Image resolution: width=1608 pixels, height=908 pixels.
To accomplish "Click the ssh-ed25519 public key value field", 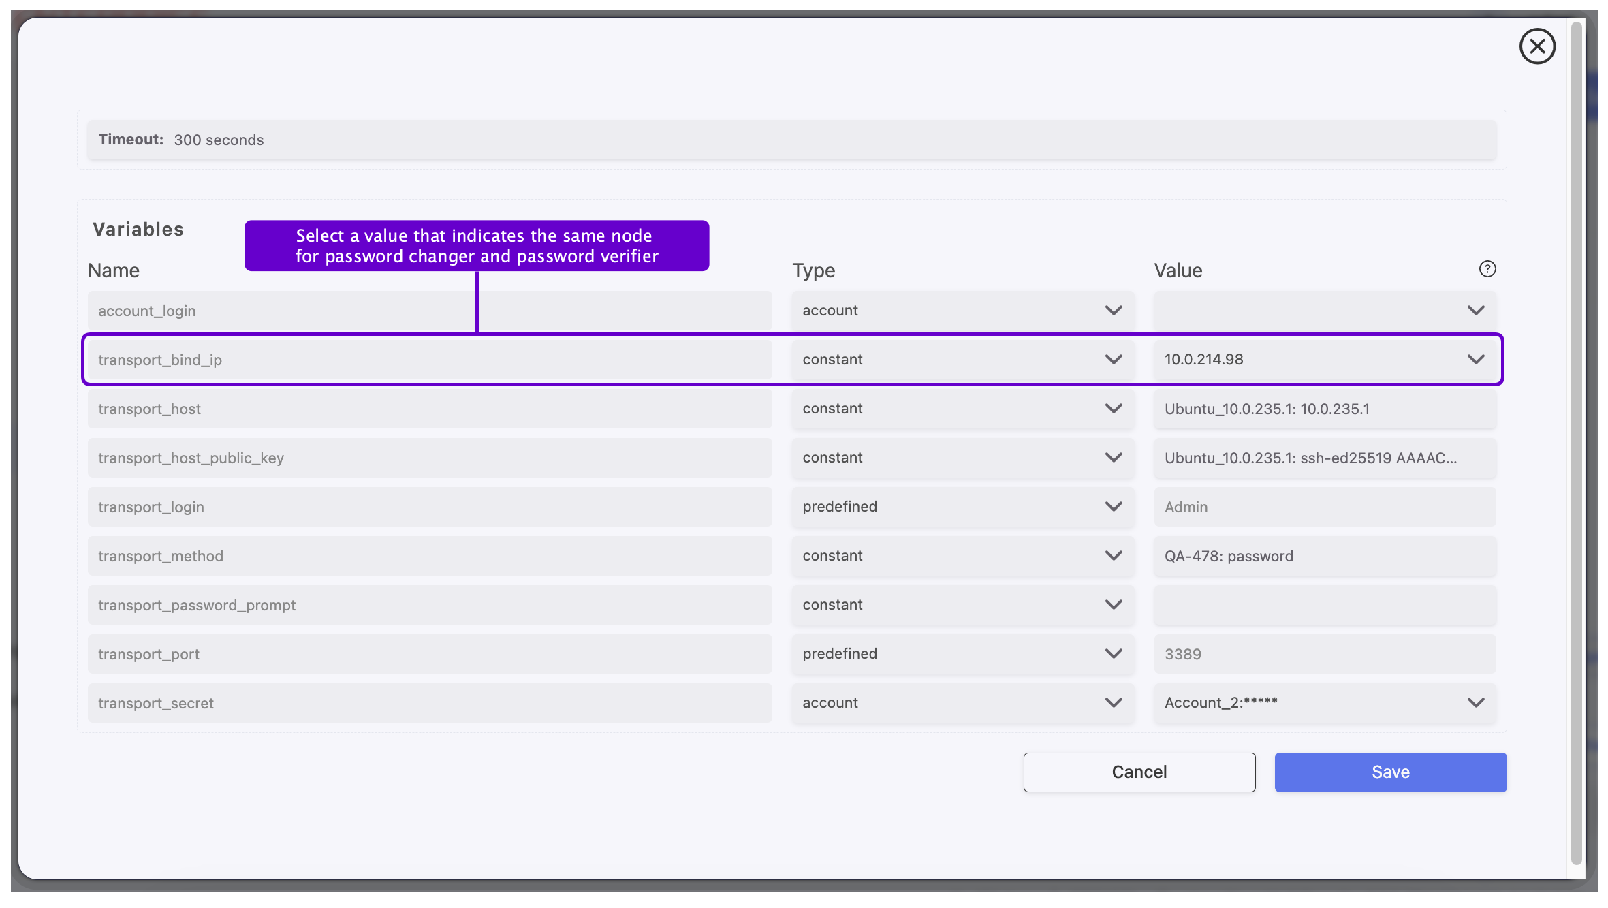I will coord(1325,458).
